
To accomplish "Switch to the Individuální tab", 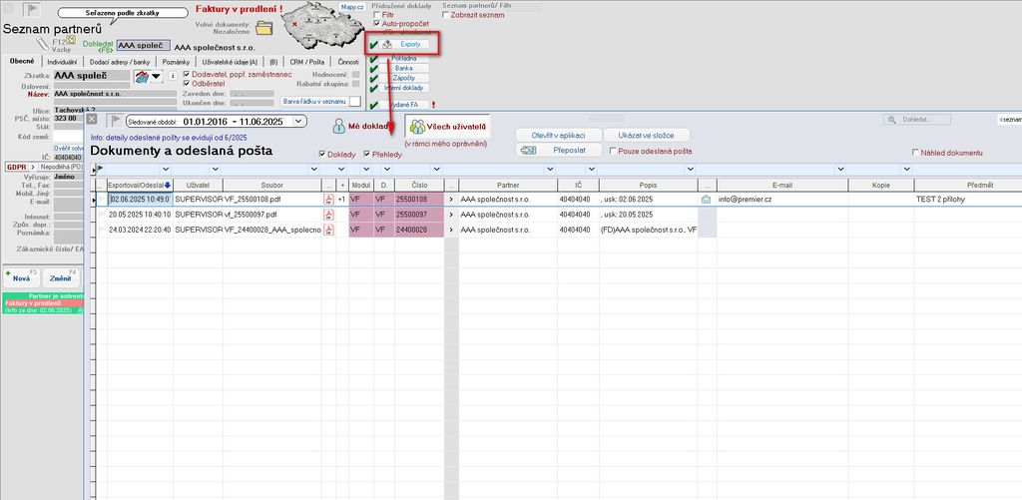I will pos(62,62).
